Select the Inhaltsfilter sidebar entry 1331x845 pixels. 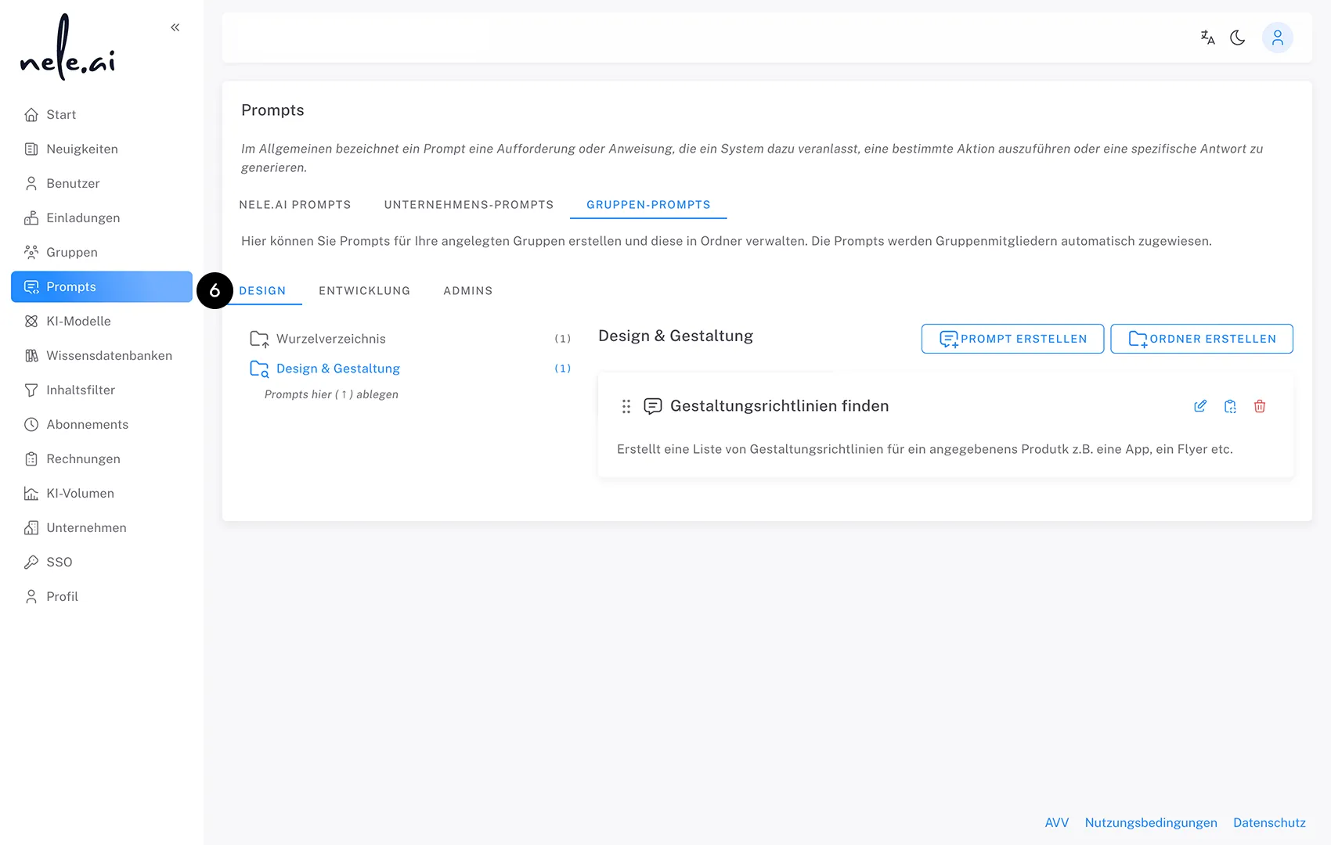[79, 390]
